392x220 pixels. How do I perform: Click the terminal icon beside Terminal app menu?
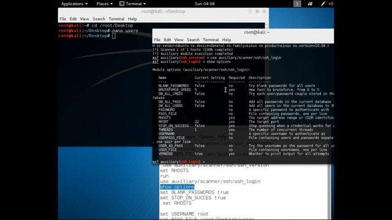122,4
